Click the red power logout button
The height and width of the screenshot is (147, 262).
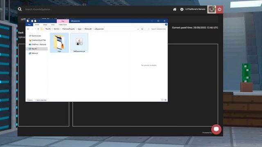point(219,9)
